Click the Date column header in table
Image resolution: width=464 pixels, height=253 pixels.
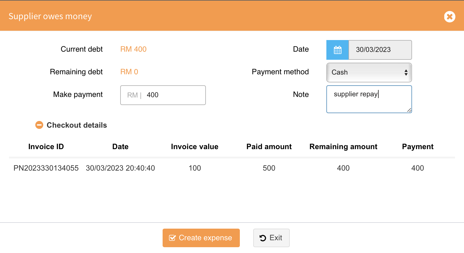coord(120,147)
